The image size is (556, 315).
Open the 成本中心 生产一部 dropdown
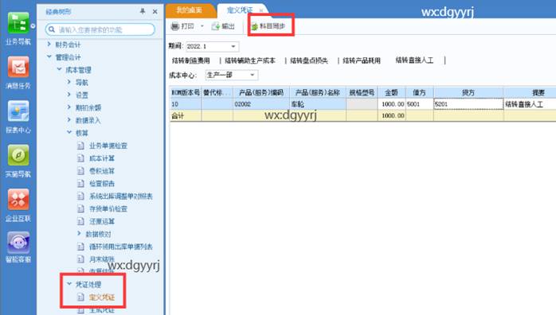pyautogui.click(x=253, y=75)
